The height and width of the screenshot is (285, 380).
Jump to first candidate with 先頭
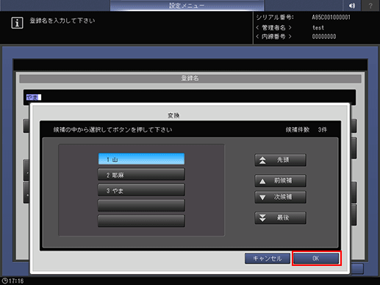(x=280, y=160)
